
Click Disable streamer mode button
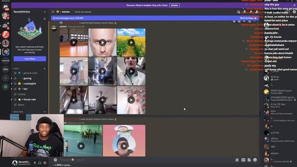[x=174, y=5]
